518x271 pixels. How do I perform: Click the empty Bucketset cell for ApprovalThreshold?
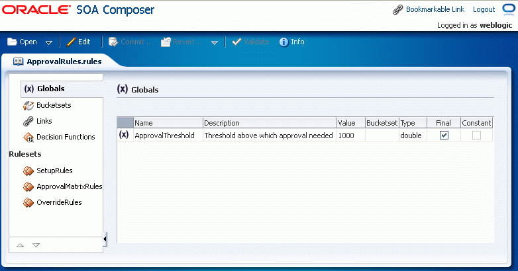click(x=382, y=135)
